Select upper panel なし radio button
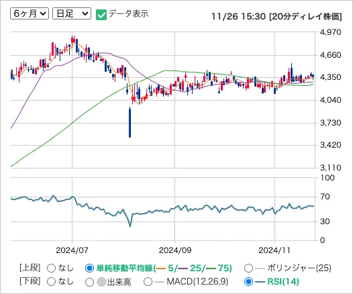Viewport: 353px width, 294px height. click(51, 268)
